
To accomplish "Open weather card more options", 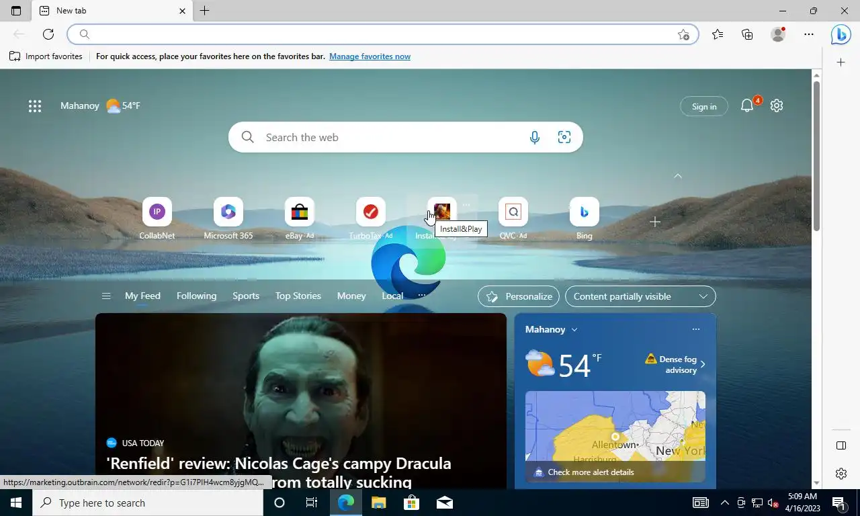I will point(696,329).
